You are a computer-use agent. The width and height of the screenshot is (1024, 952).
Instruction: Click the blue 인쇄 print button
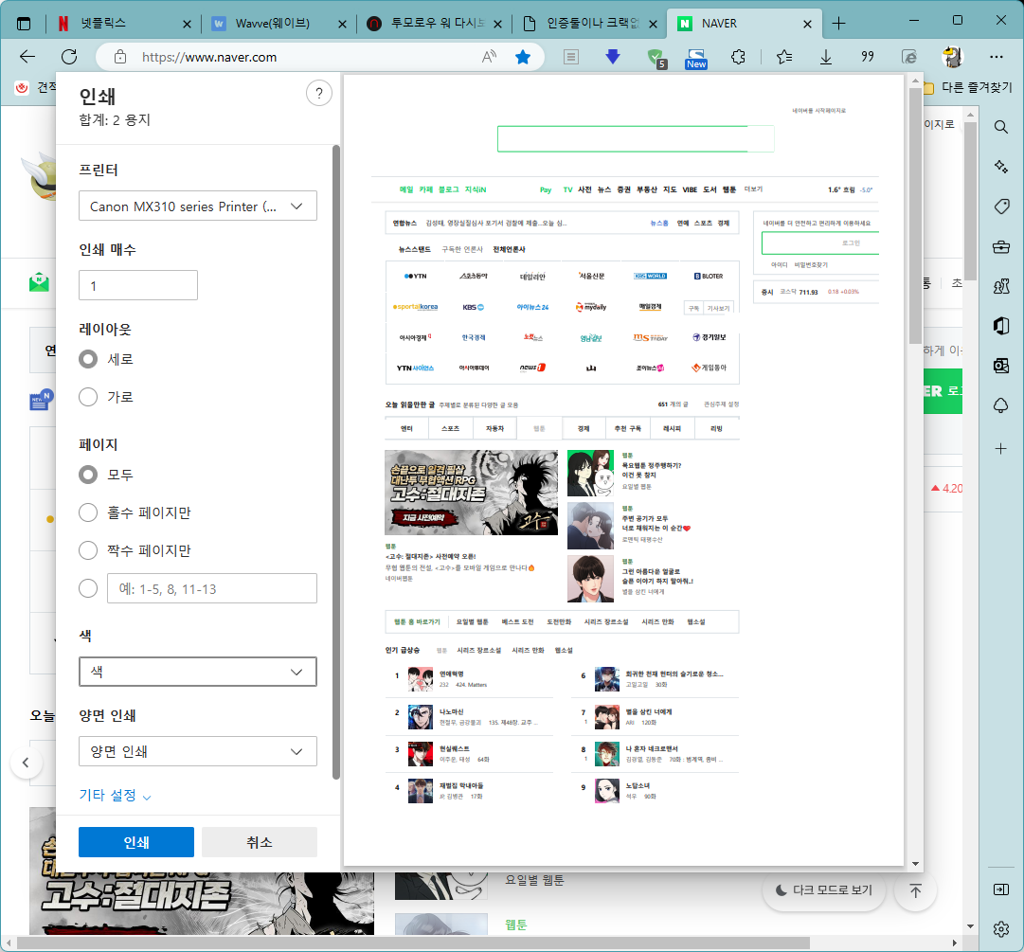pos(136,842)
